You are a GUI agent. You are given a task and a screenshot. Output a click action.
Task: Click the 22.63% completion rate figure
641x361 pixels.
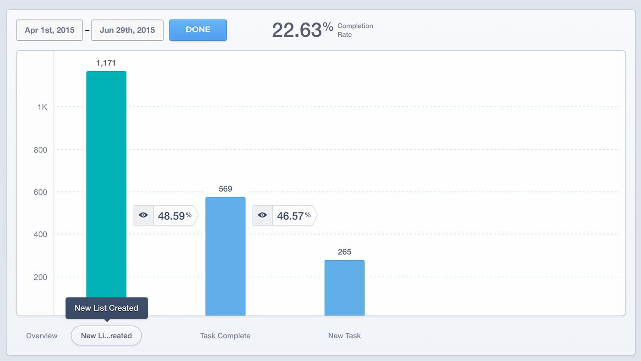(x=303, y=30)
